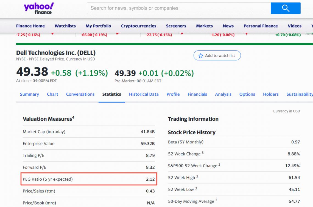Show the Holders tab

[271, 94]
